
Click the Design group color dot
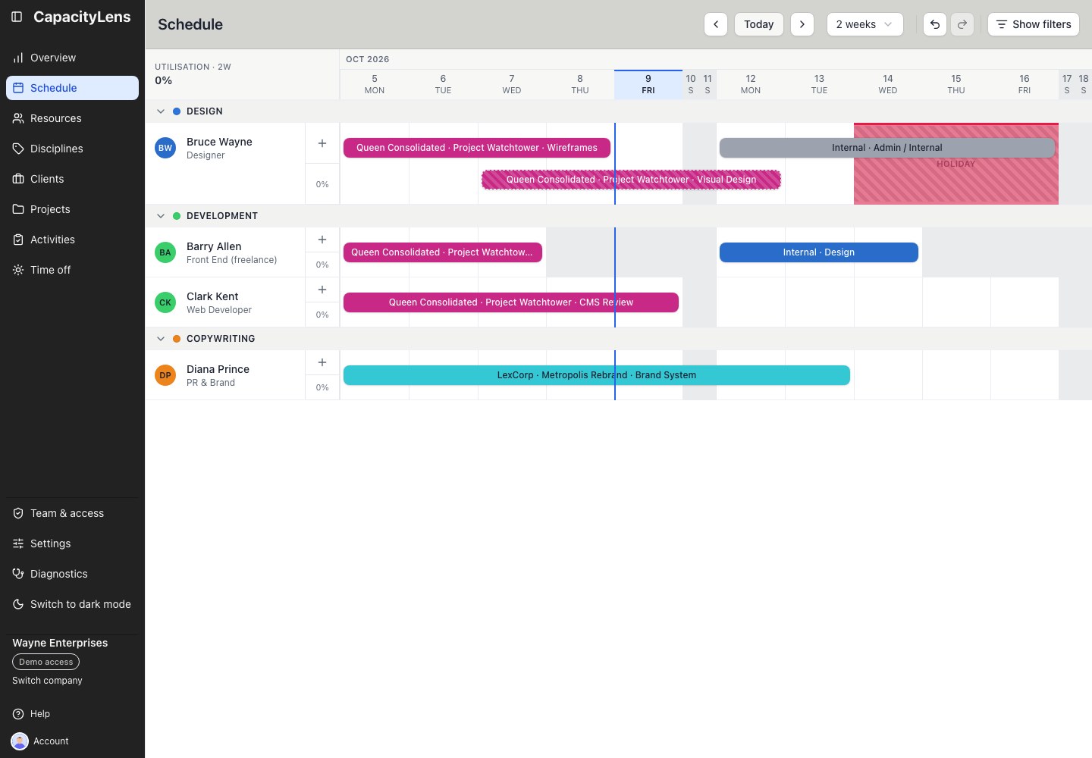pyautogui.click(x=177, y=111)
